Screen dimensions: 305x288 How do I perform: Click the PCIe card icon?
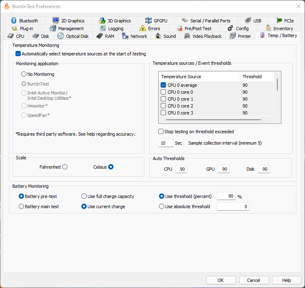[x=279, y=20]
